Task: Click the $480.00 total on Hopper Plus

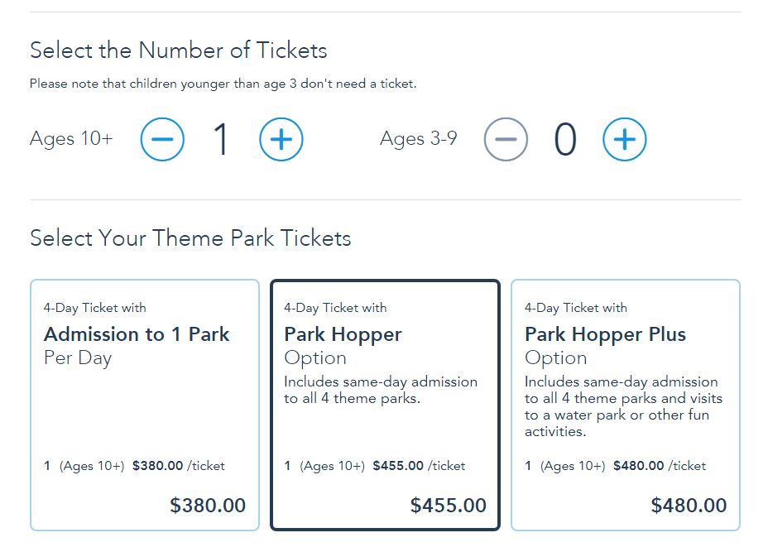Action: coord(689,505)
